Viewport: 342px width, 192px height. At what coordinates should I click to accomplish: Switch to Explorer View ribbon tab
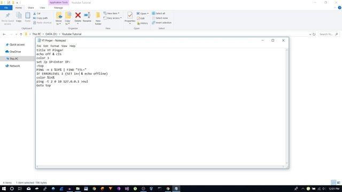pyautogui.click(x=42, y=7)
